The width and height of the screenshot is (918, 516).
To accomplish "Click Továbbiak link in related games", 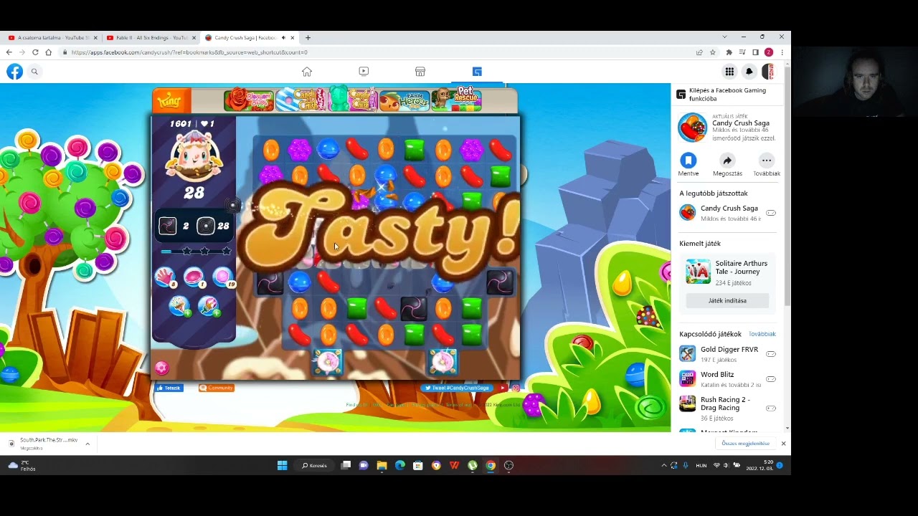I will point(762,334).
